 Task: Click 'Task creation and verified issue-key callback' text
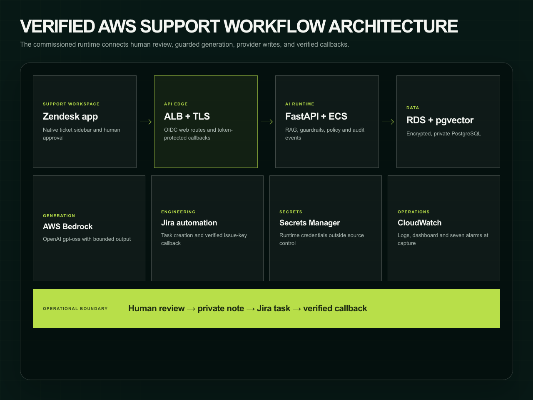(204, 239)
